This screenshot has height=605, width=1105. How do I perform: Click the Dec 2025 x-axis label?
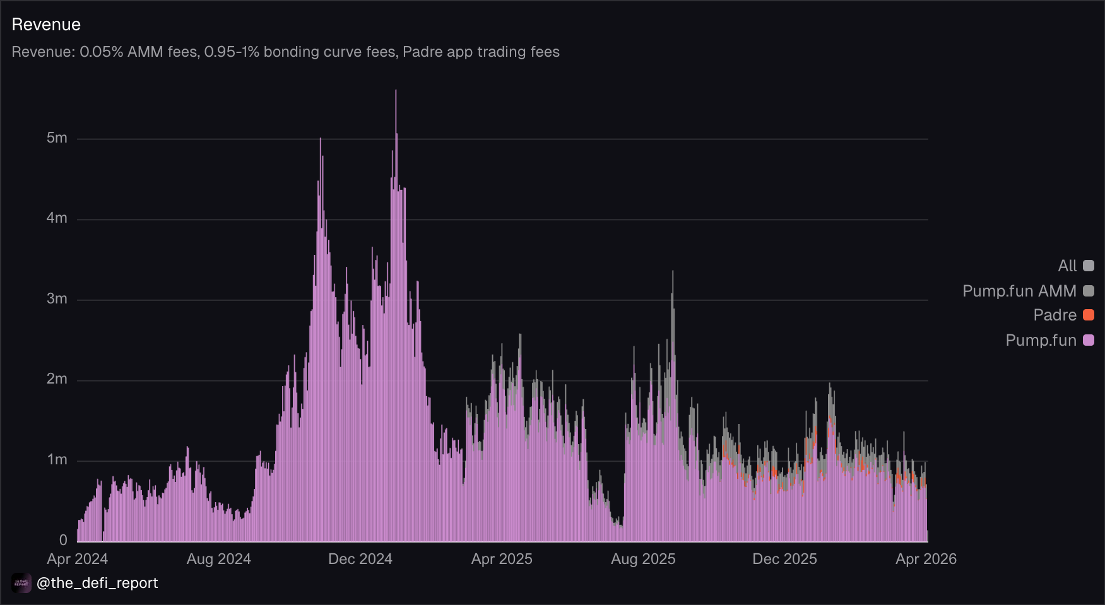784,559
